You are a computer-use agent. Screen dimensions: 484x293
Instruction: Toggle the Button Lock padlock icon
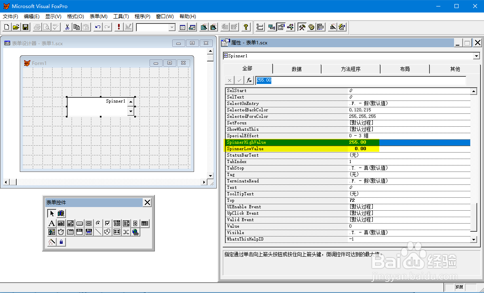[x=61, y=242]
